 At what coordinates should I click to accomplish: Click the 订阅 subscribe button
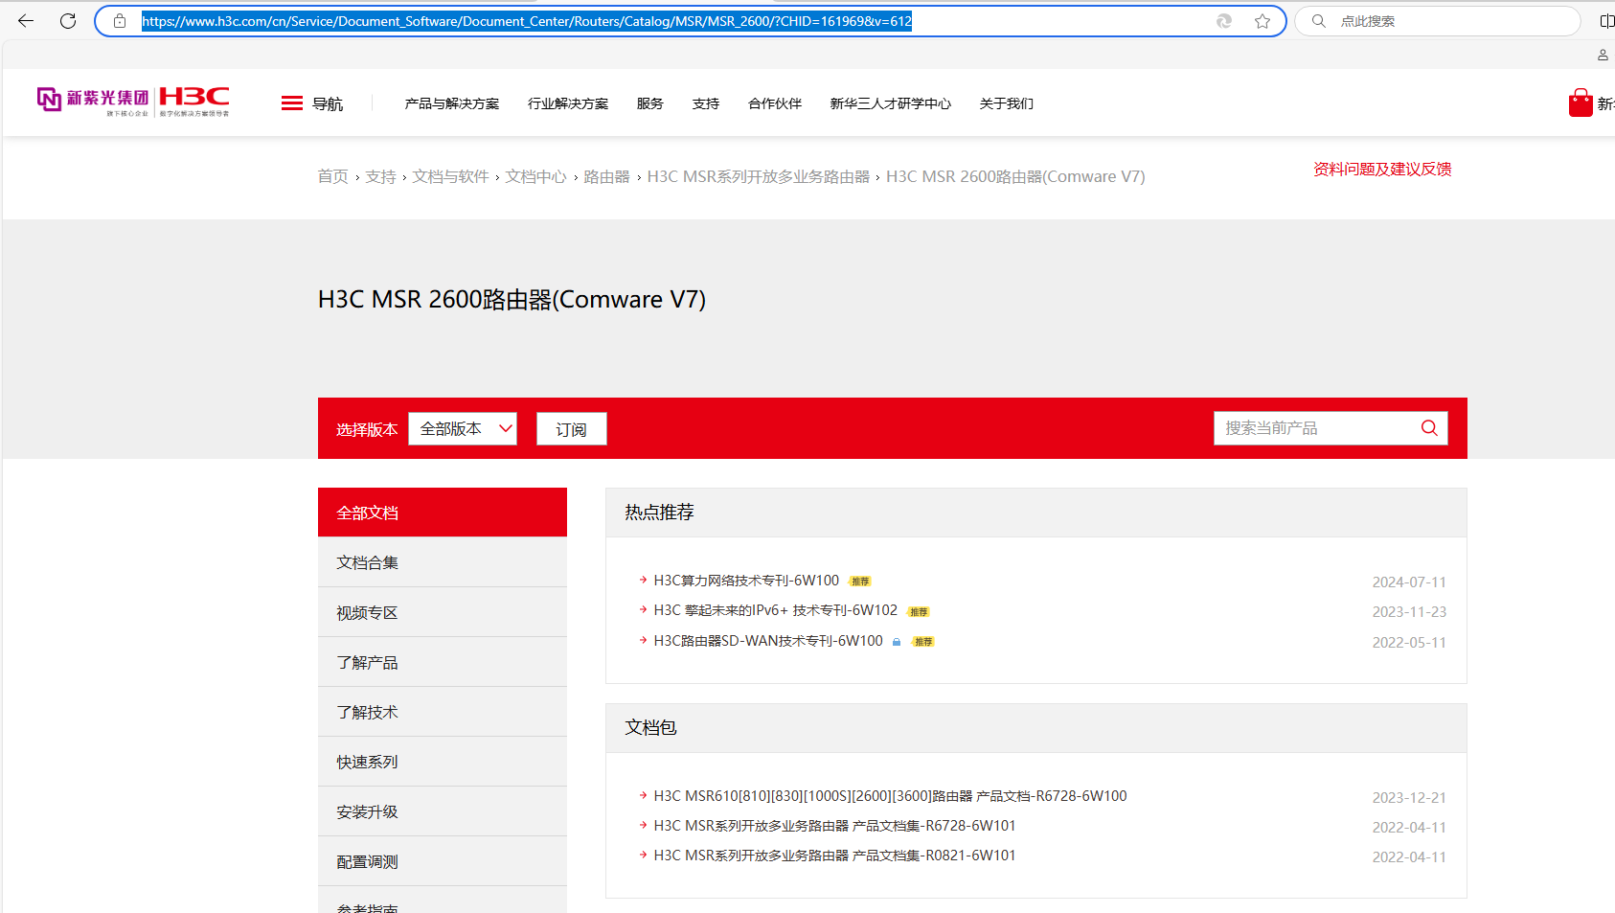point(572,429)
